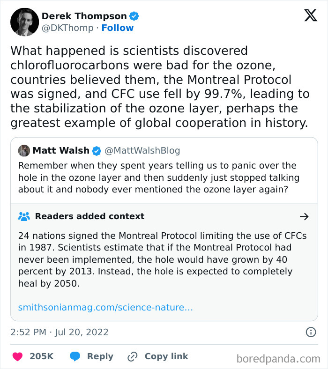Open the @MattWalshBlog handle

pos(142,151)
